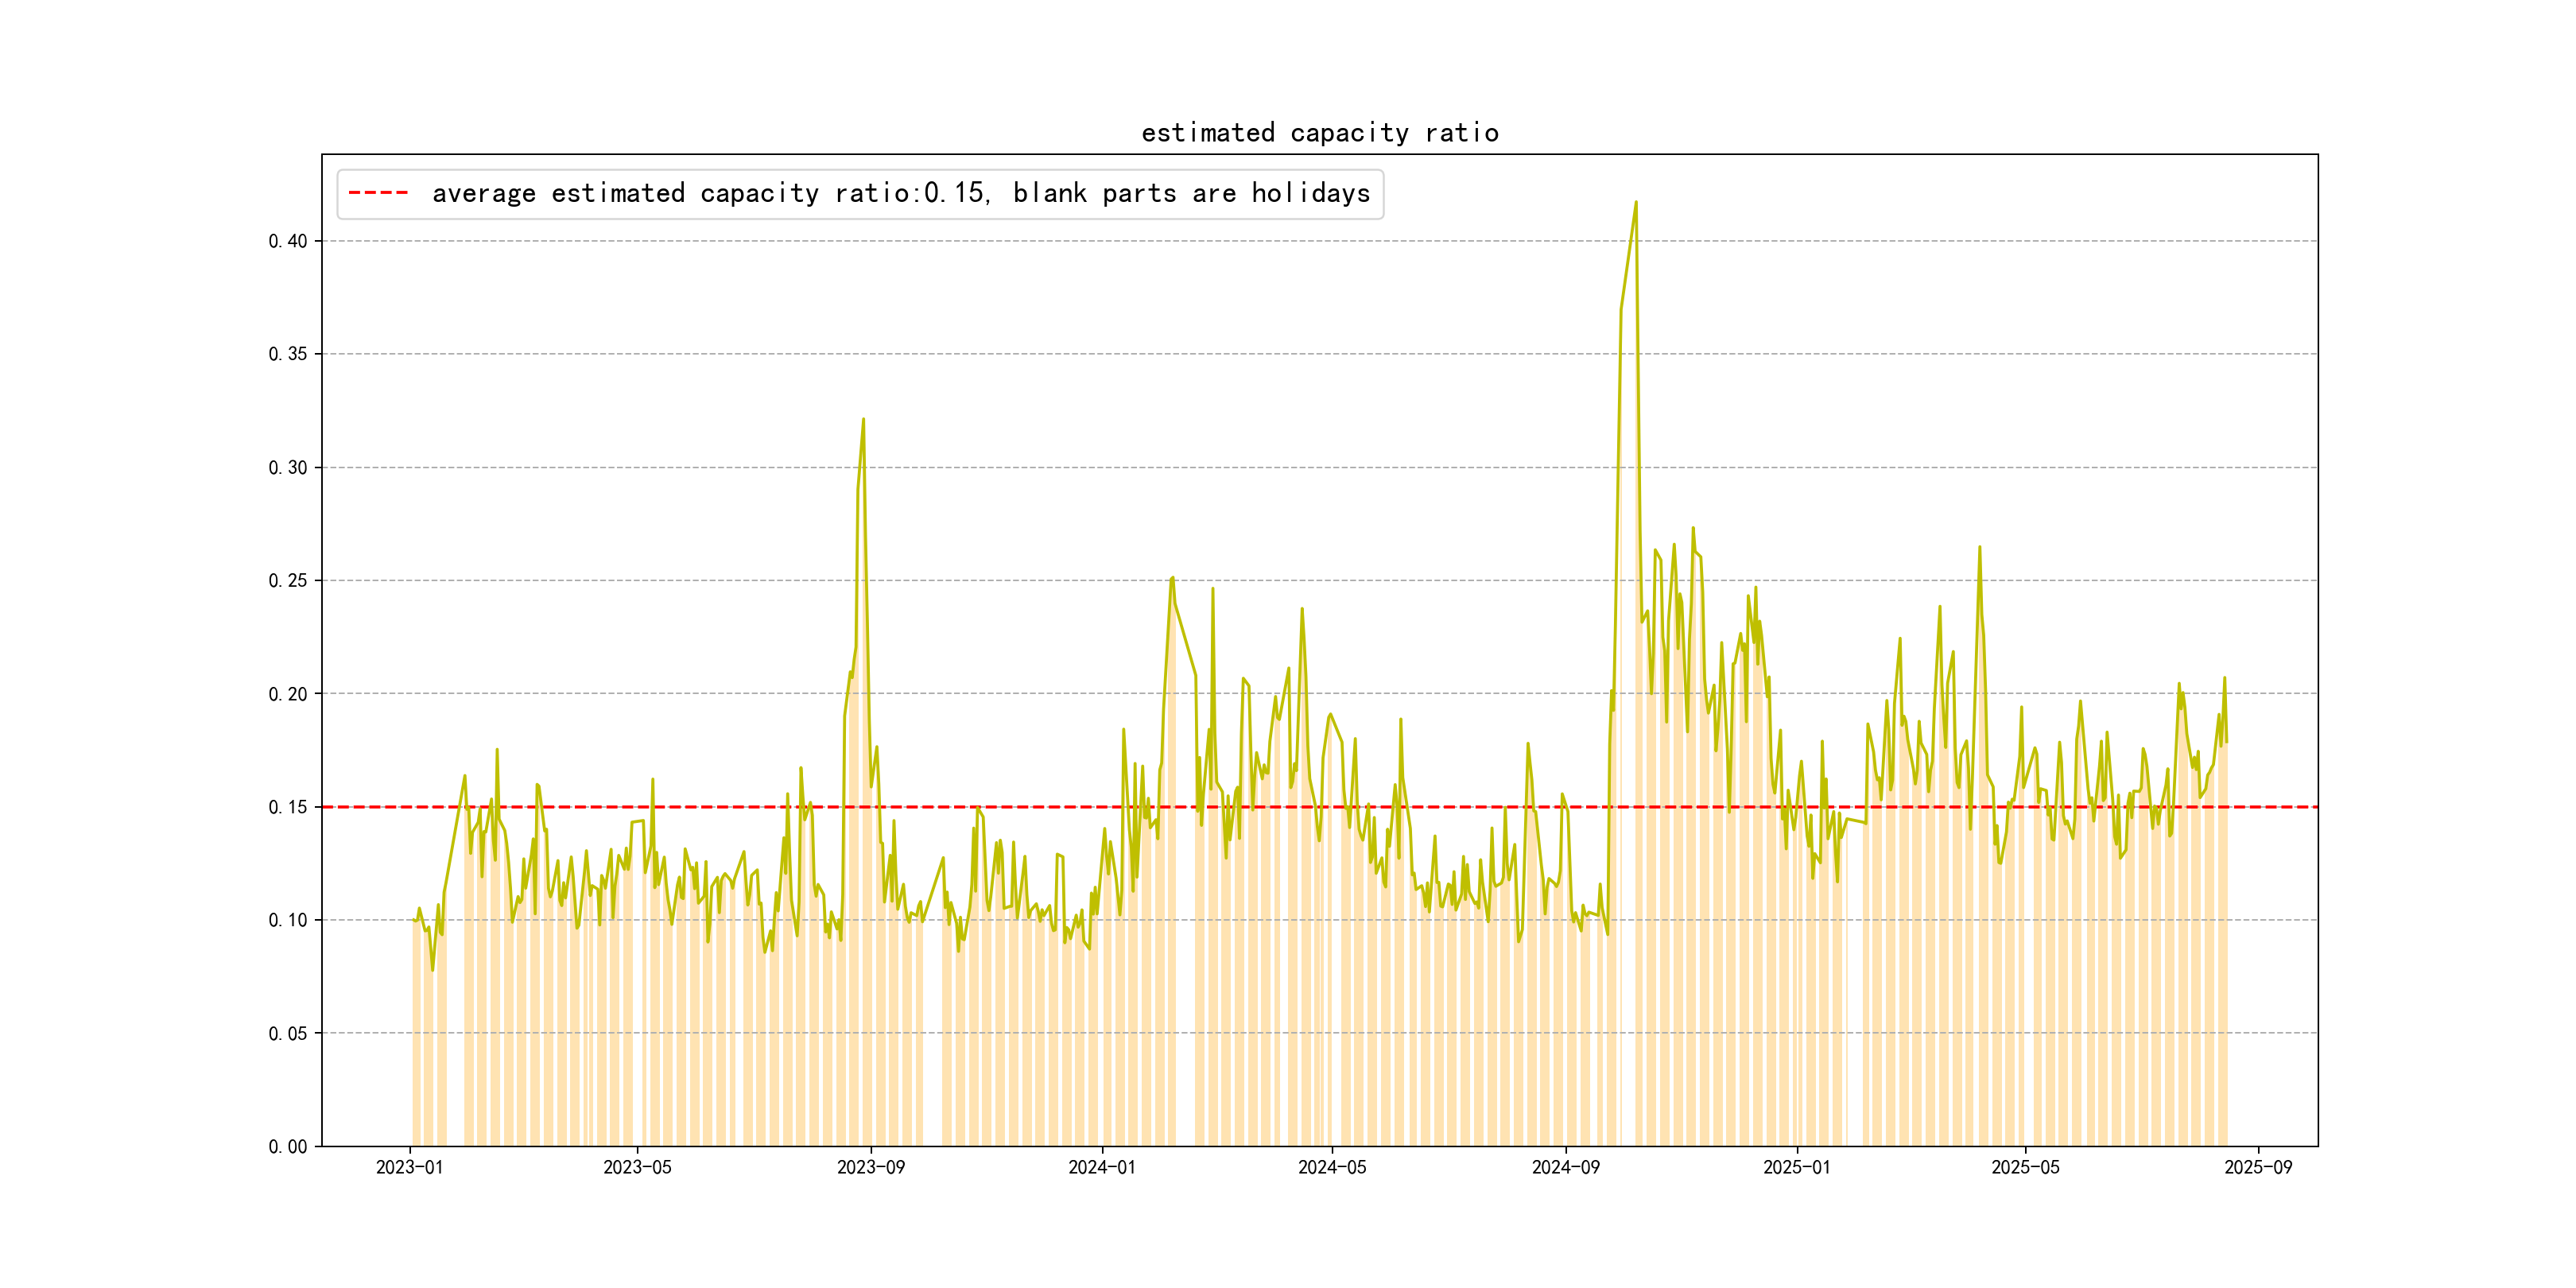Click the chart title 'estimated capacity ratio'
The width and height of the screenshot is (2576, 1288).
tap(1319, 133)
